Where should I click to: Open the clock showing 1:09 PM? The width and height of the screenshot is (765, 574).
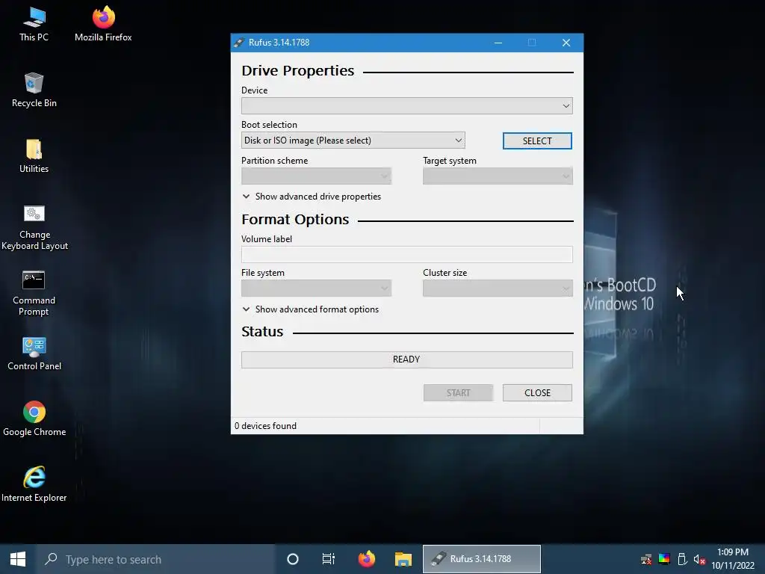(x=733, y=559)
